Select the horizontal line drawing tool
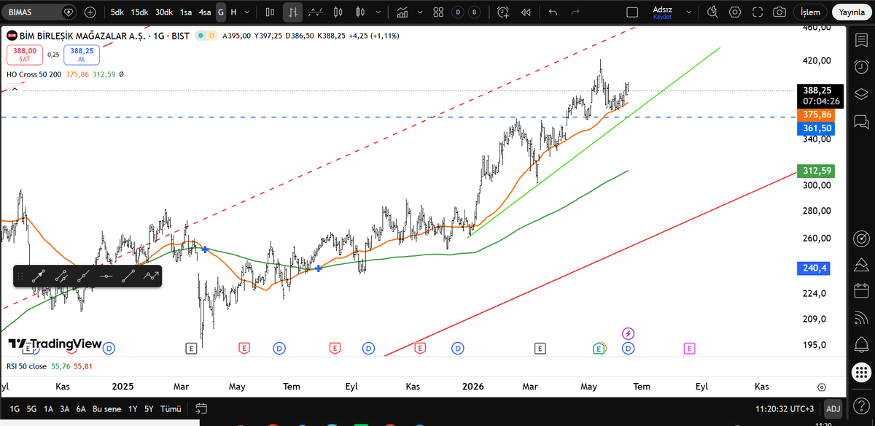Image resolution: width=875 pixels, height=426 pixels. pos(106,276)
